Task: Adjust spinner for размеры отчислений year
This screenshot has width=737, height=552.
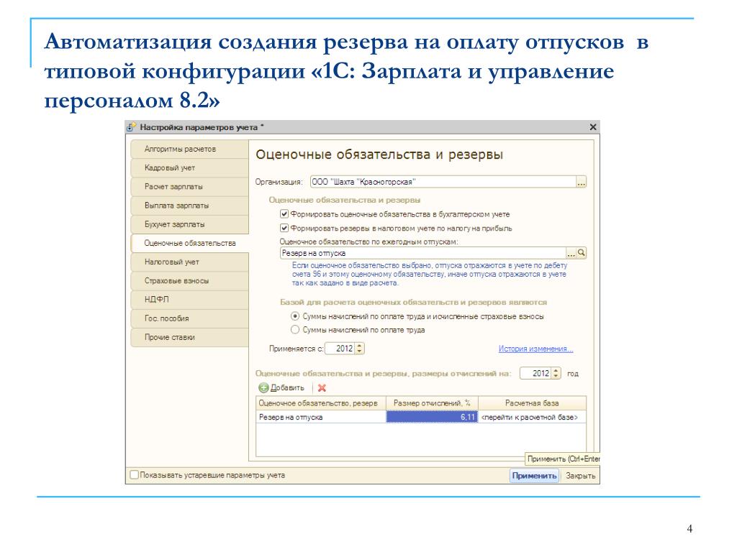Action: click(x=556, y=373)
